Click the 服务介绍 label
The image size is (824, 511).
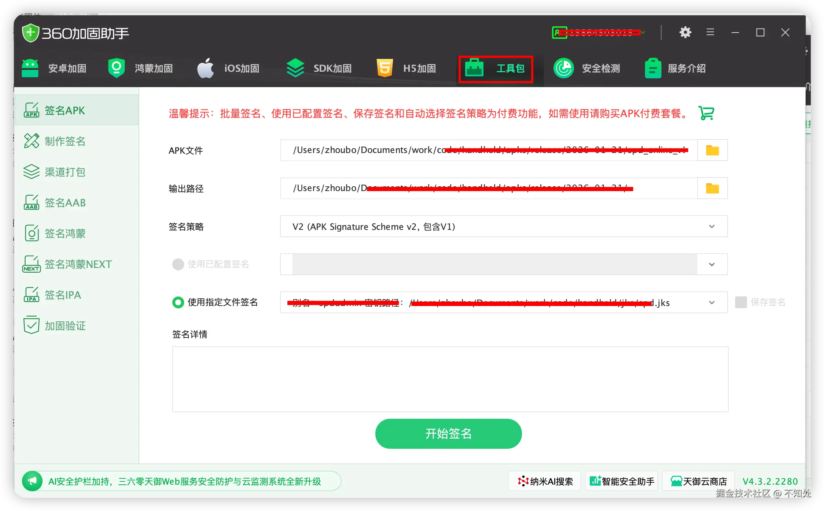(687, 68)
